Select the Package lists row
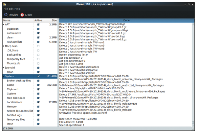Screen dimensions: 197x133 coord(30,42)
